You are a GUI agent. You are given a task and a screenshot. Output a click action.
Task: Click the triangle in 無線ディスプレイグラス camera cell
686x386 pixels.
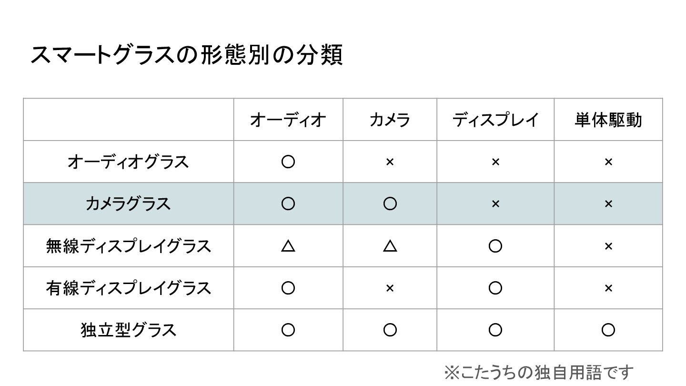(390, 246)
